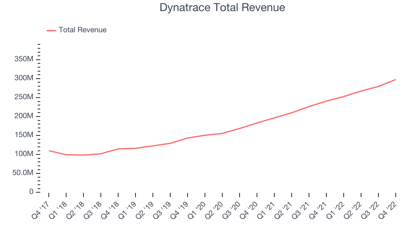Image resolution: width=419 pixels, height=235 pixels.
Task: Toggle the Total Revenue legend entry
Action: click(82, 30)
